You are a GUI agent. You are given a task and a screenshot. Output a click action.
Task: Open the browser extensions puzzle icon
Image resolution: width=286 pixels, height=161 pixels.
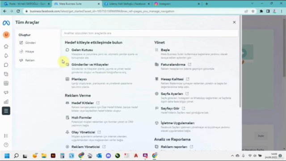click(x=261, y=11)
